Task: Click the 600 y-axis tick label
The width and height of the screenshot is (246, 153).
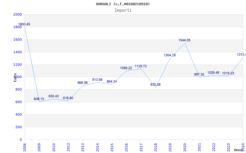Action: tap(19, 102)
